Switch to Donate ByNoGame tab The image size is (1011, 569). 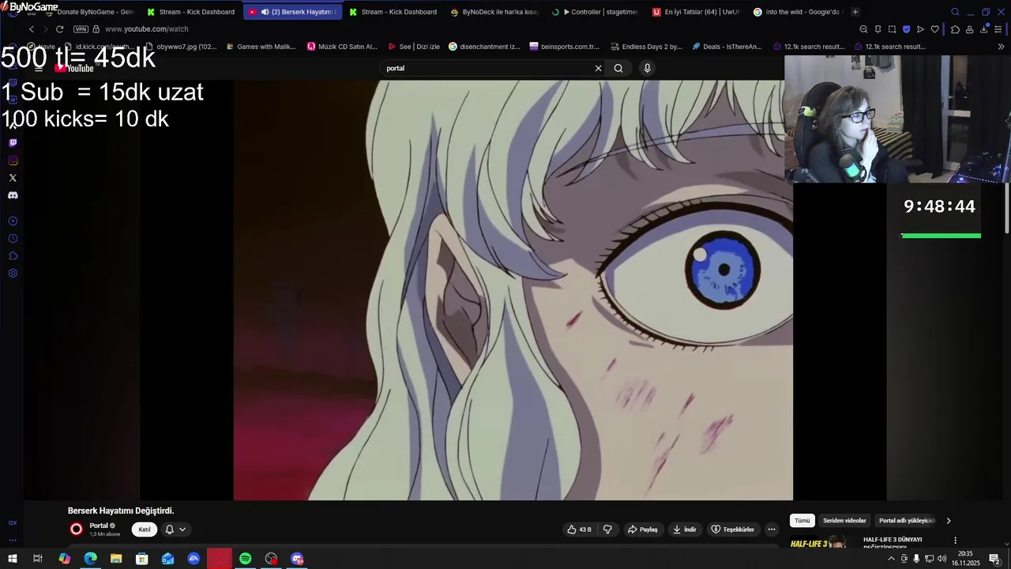[89, 12]
